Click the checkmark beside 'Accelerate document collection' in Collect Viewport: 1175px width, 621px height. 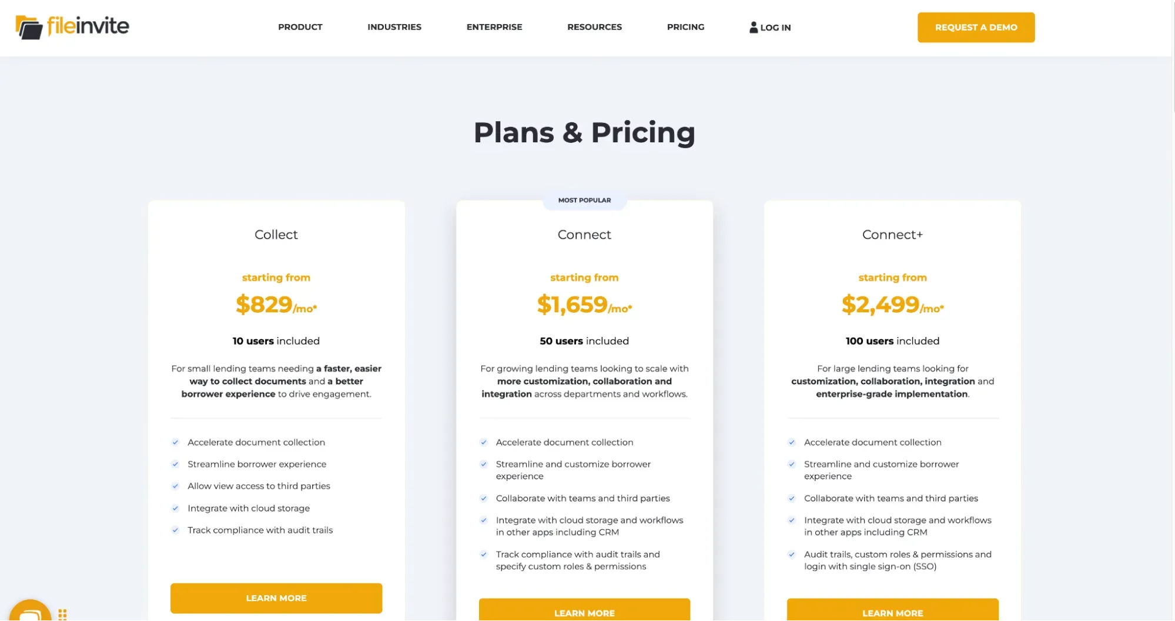click(x=175, y=442)
